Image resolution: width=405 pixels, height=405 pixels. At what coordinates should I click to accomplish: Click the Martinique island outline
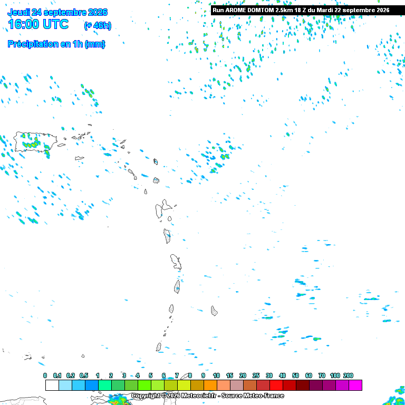tap(176, 262)
